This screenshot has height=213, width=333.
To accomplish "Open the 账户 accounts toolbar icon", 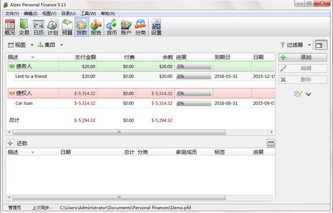I will pyautogui.click(x=126, y=27).
